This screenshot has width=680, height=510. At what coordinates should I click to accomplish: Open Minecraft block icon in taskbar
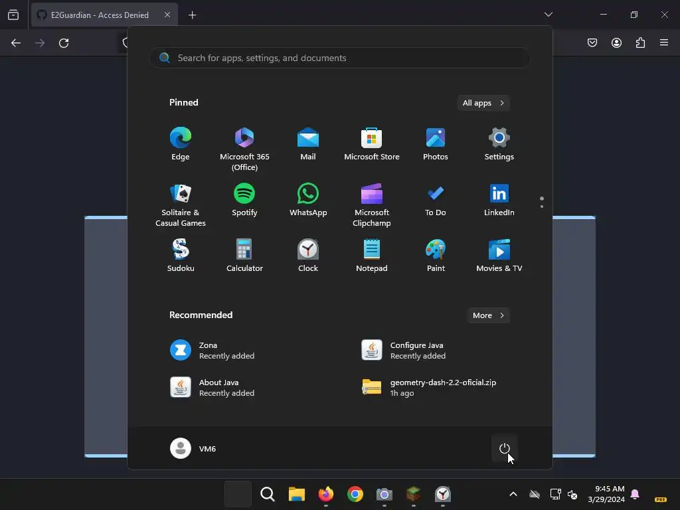pyautogui.click(x=413, y=494)
